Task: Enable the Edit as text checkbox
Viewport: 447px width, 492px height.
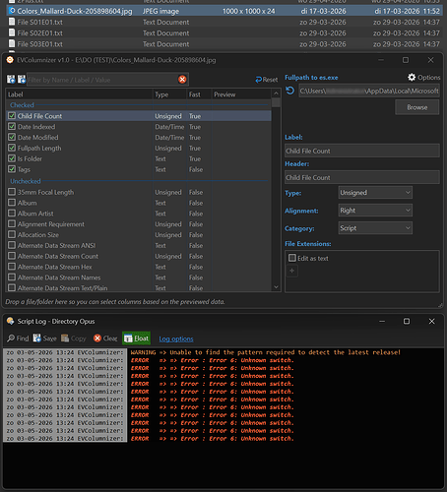Action: point(292,258)
